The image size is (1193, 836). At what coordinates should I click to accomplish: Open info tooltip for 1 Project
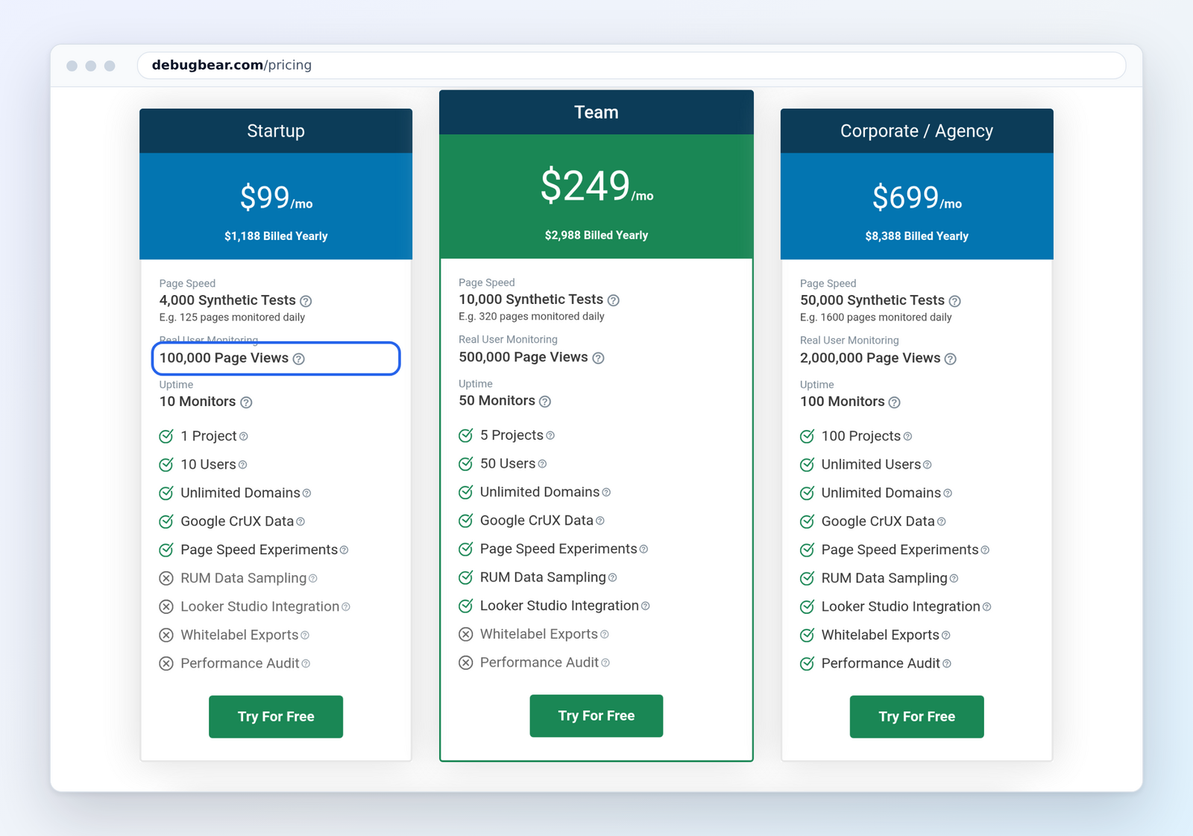(243, 437)
